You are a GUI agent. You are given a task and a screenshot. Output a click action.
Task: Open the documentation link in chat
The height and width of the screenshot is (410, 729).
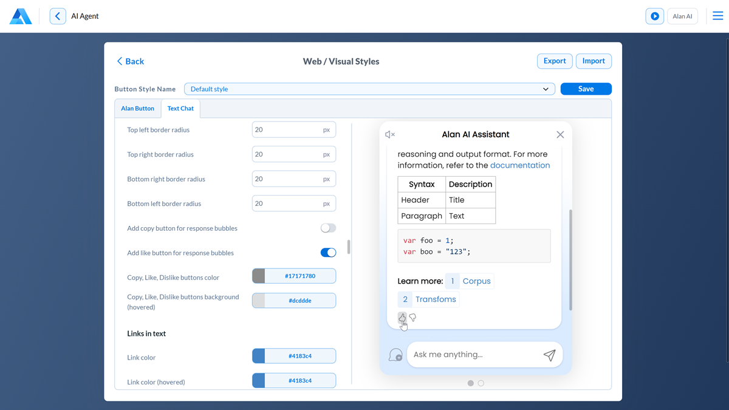pyautogui.click(x=519, y=165)
